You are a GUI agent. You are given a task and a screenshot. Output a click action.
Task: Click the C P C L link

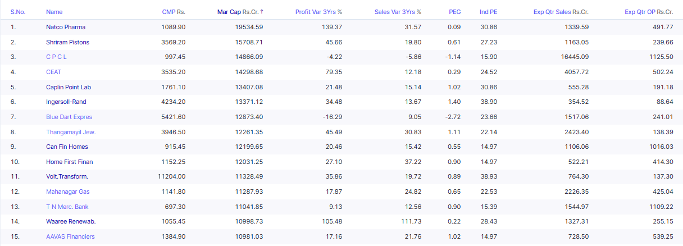[x=56, y=57]
